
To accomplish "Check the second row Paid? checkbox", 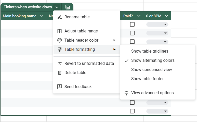I will [x=132, y=33].
